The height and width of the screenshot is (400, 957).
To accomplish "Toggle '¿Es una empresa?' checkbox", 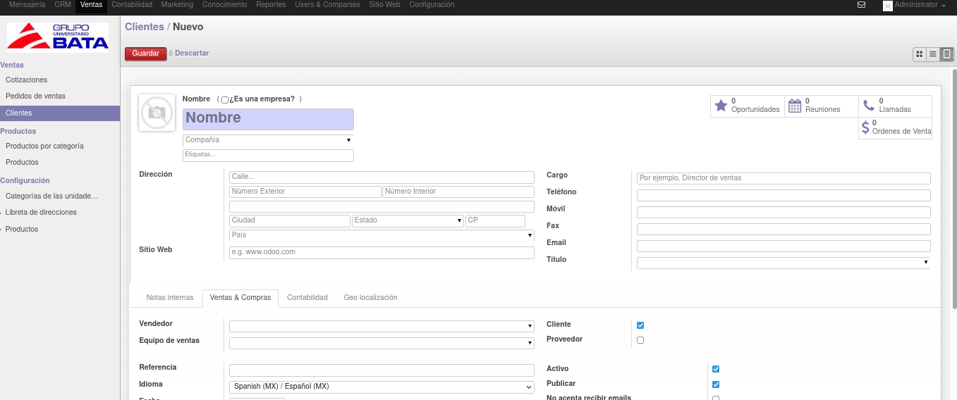I will (225, 100).
